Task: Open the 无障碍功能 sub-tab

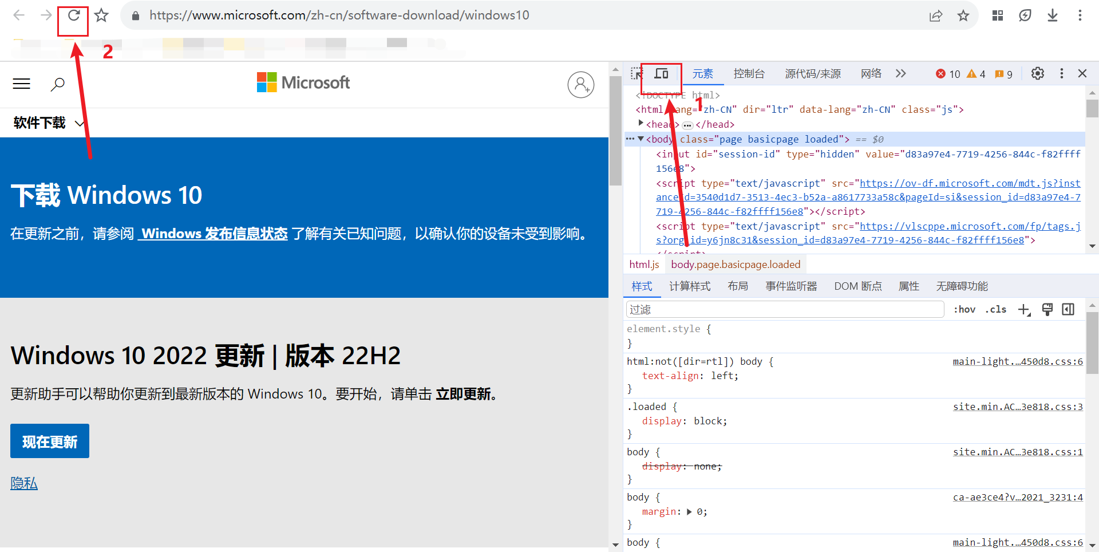Action: 962,286
